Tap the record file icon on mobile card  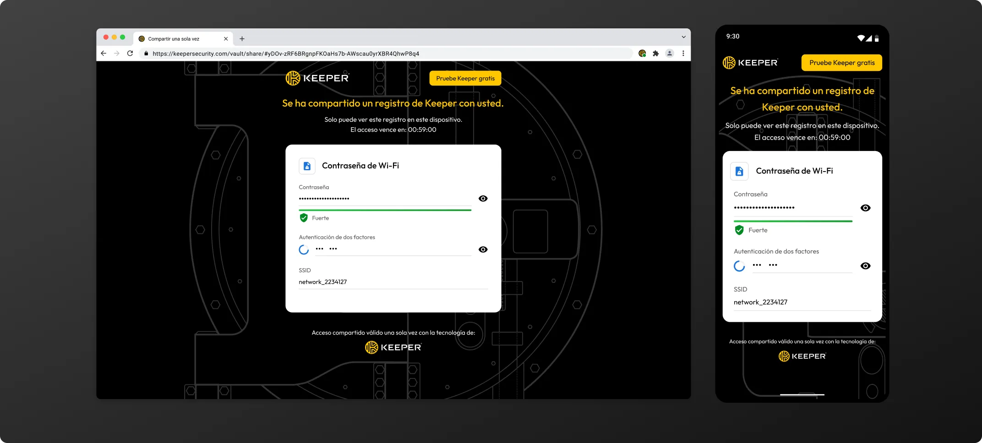tap(739, 171)
